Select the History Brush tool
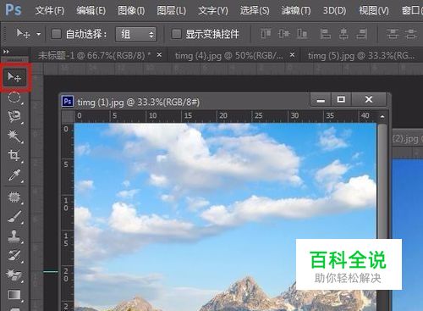Screen dimensions: 423x311 coord(14,255)
